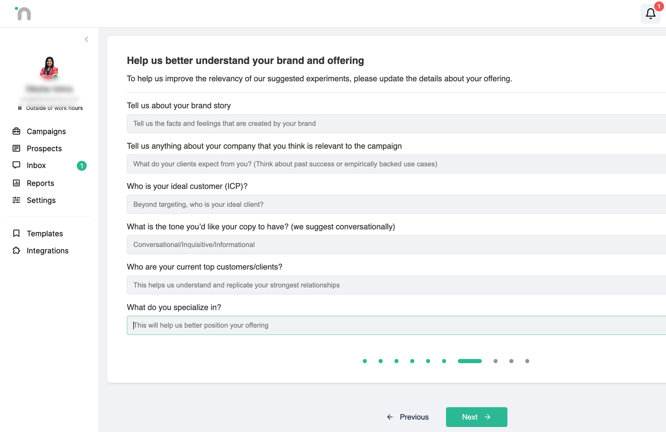The width and height of the screenshot is (666, 432).
Task: Click the Prospects list icon
Action: click(x=17, y=149)
